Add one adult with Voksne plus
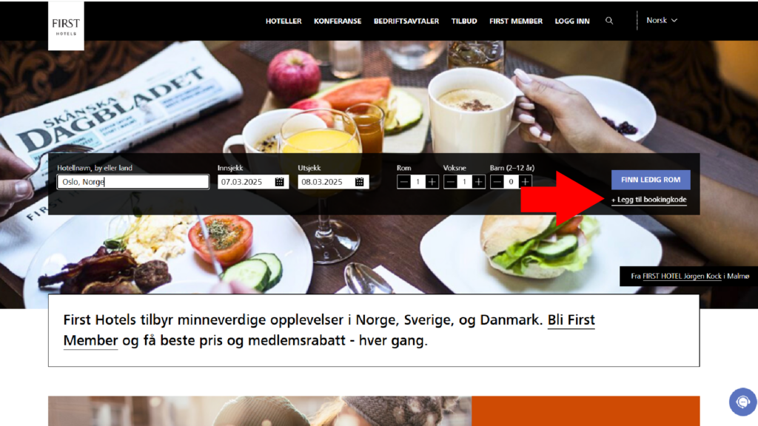 click(x=479, y=182)
